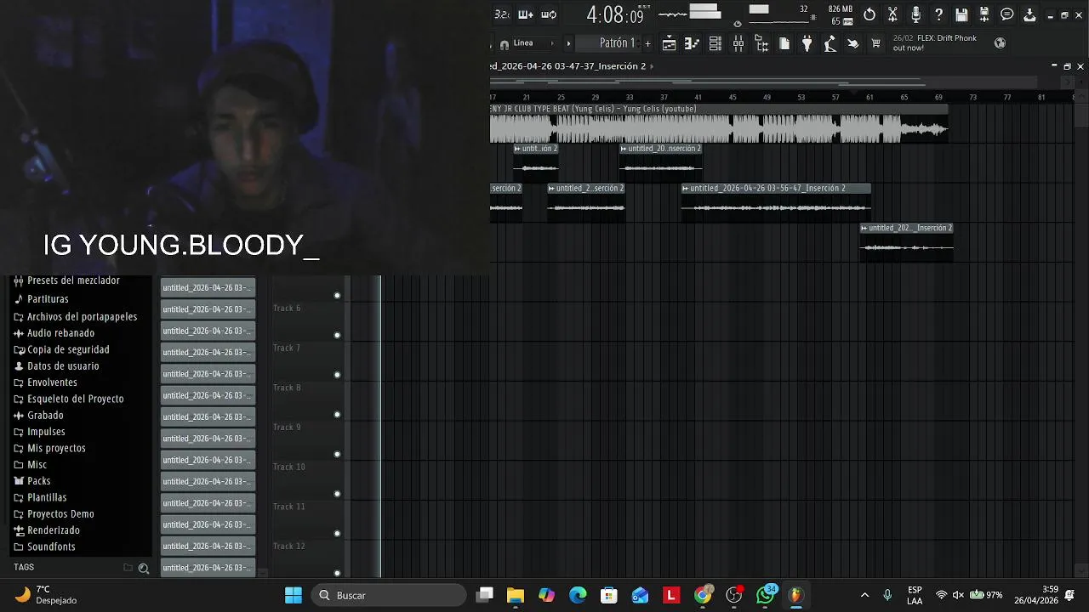
Task: Click the CPU load meter panel
Action: click(783, 14)
